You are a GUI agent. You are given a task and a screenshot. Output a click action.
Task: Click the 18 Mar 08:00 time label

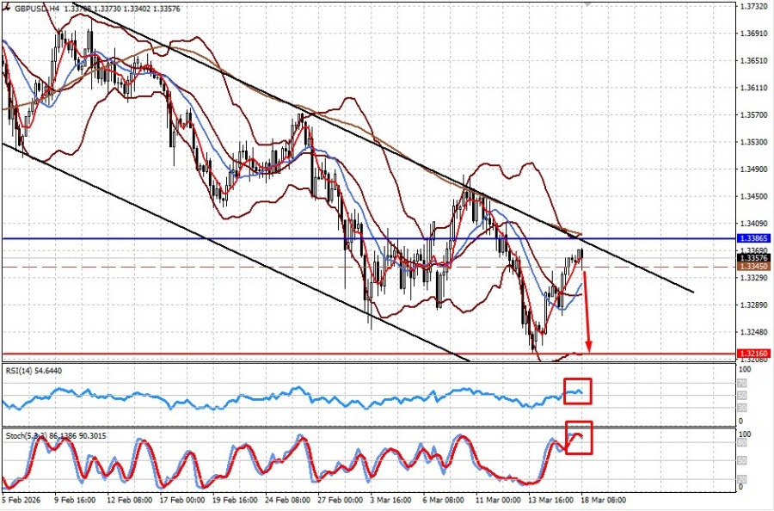[x=604, y=500]
